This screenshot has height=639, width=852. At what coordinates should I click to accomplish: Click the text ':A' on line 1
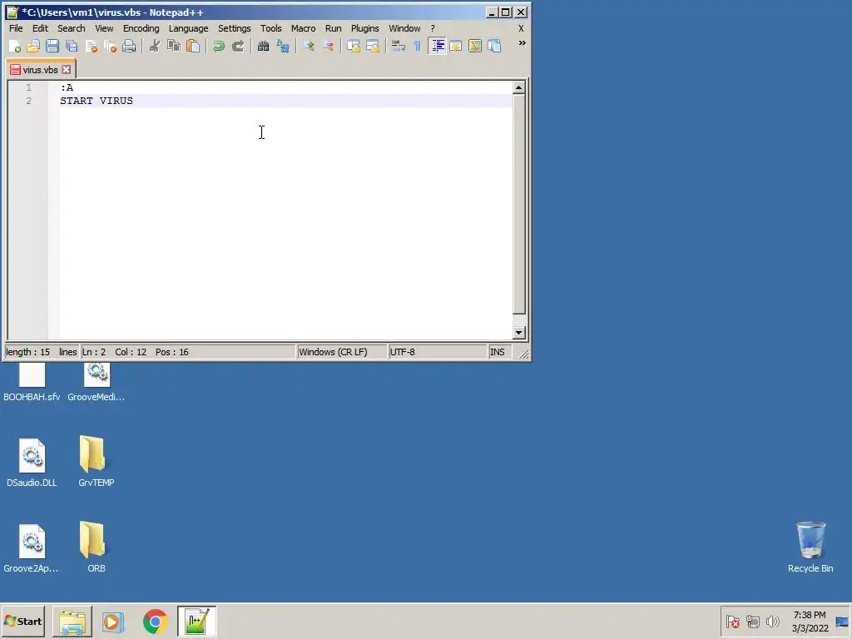(x=67, y=87)
